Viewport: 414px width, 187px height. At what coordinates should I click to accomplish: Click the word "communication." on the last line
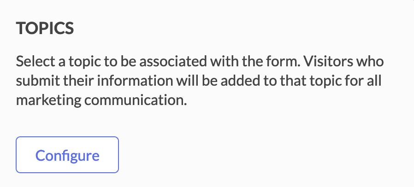coord(136,100)
